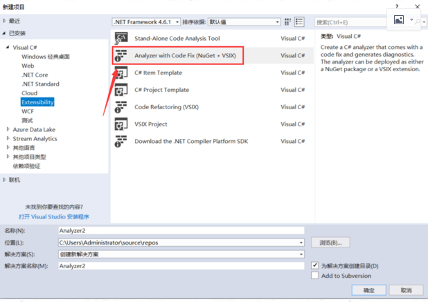Image resolution: width=428 pixels, height=302 pixels.
Task: Click the search magnifier icon
Action: pos(418,22)
